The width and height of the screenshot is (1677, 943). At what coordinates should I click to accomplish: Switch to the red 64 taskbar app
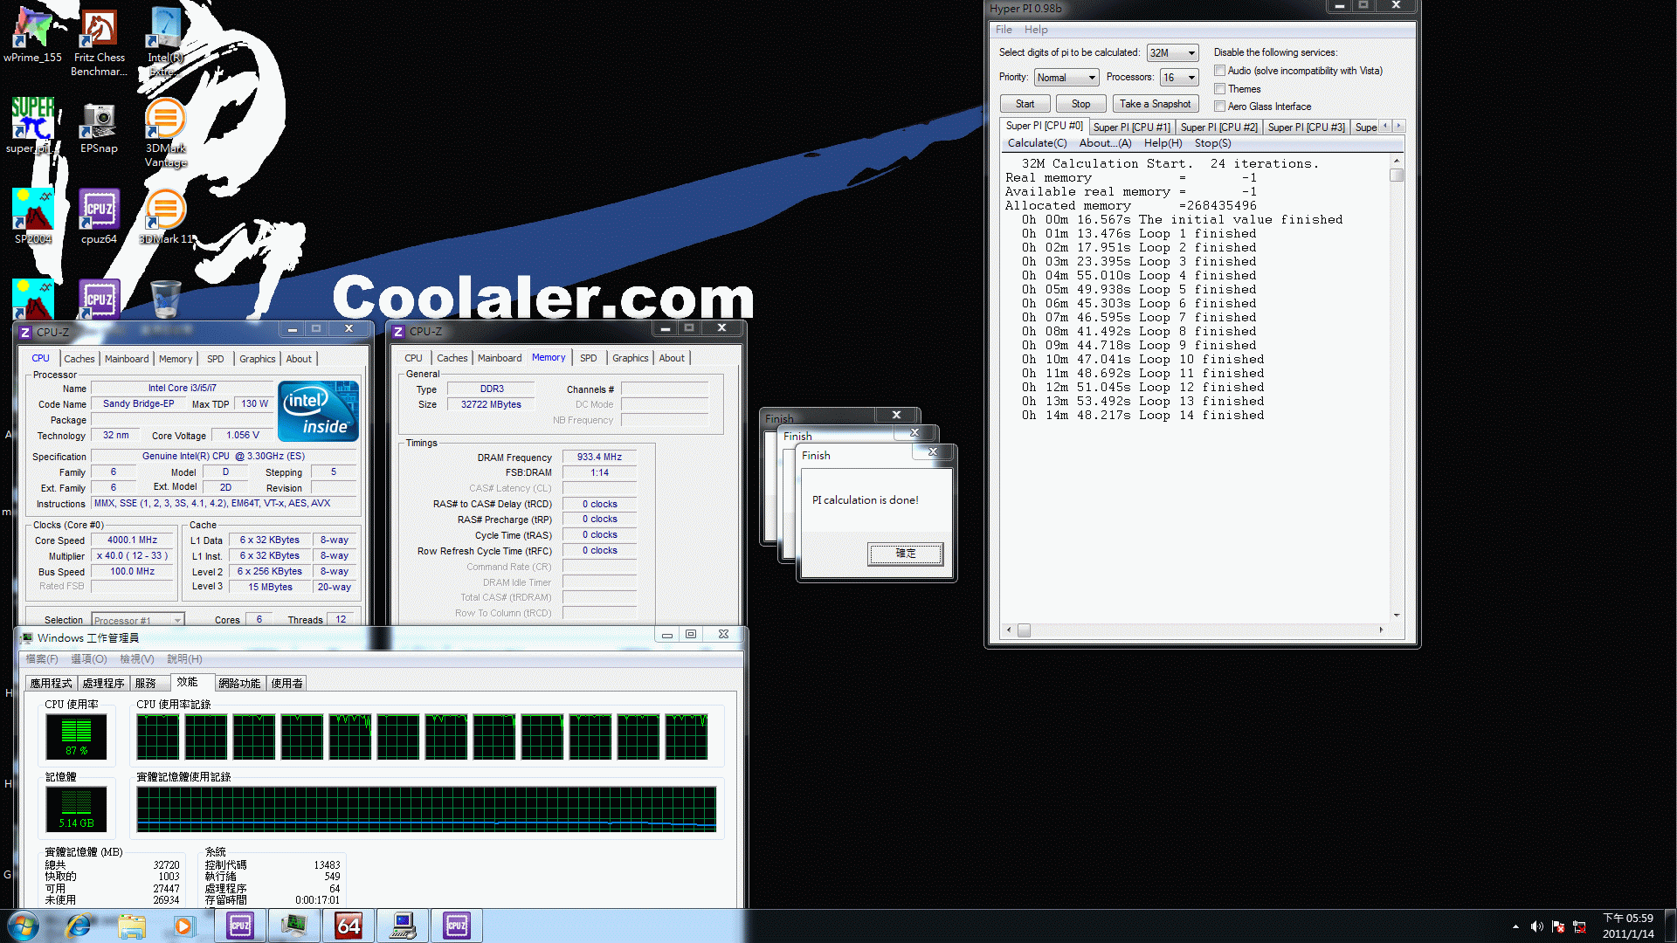(x=349, y=926)
